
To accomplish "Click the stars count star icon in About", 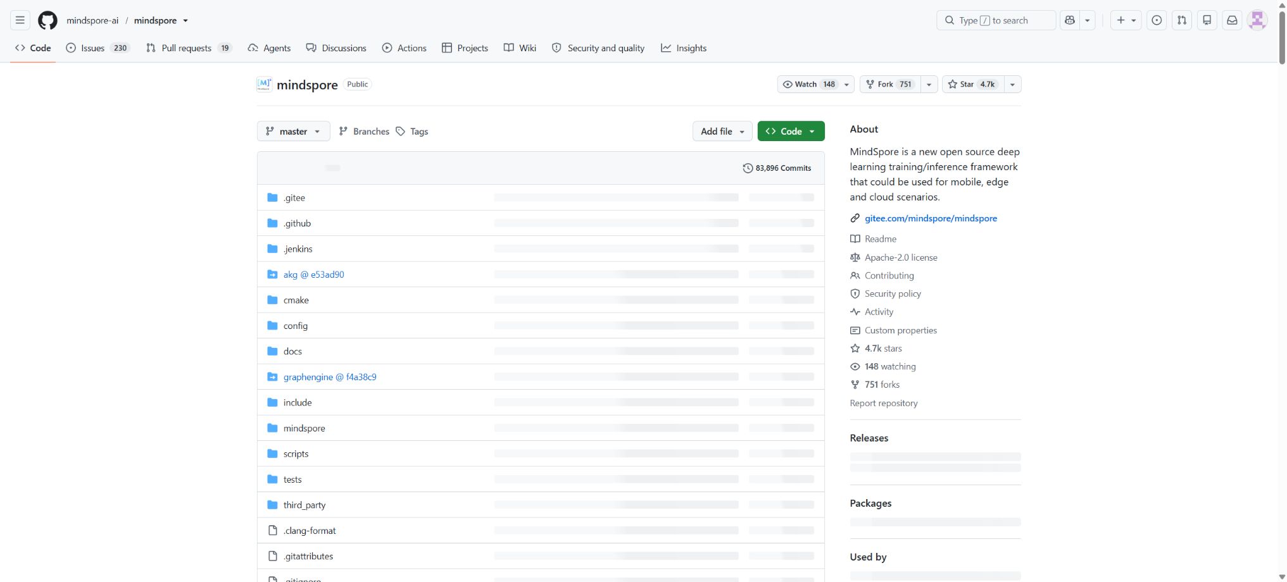I will point(855,349).
